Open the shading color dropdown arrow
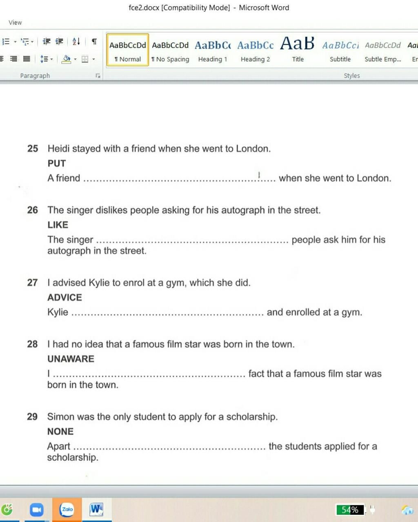 [x=75, y=60]
